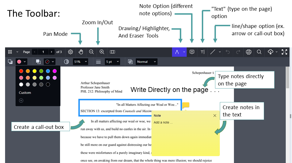This screenshot has width=292, height=163.
Task: Click the printer icon
Action: coord(249,52)
